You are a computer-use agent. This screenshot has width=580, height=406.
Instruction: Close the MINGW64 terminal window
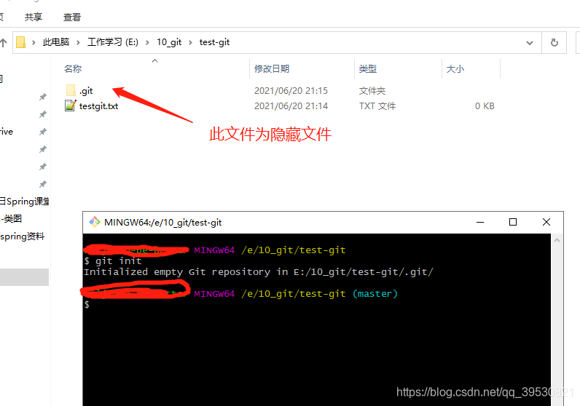click(x=546, y=222)
